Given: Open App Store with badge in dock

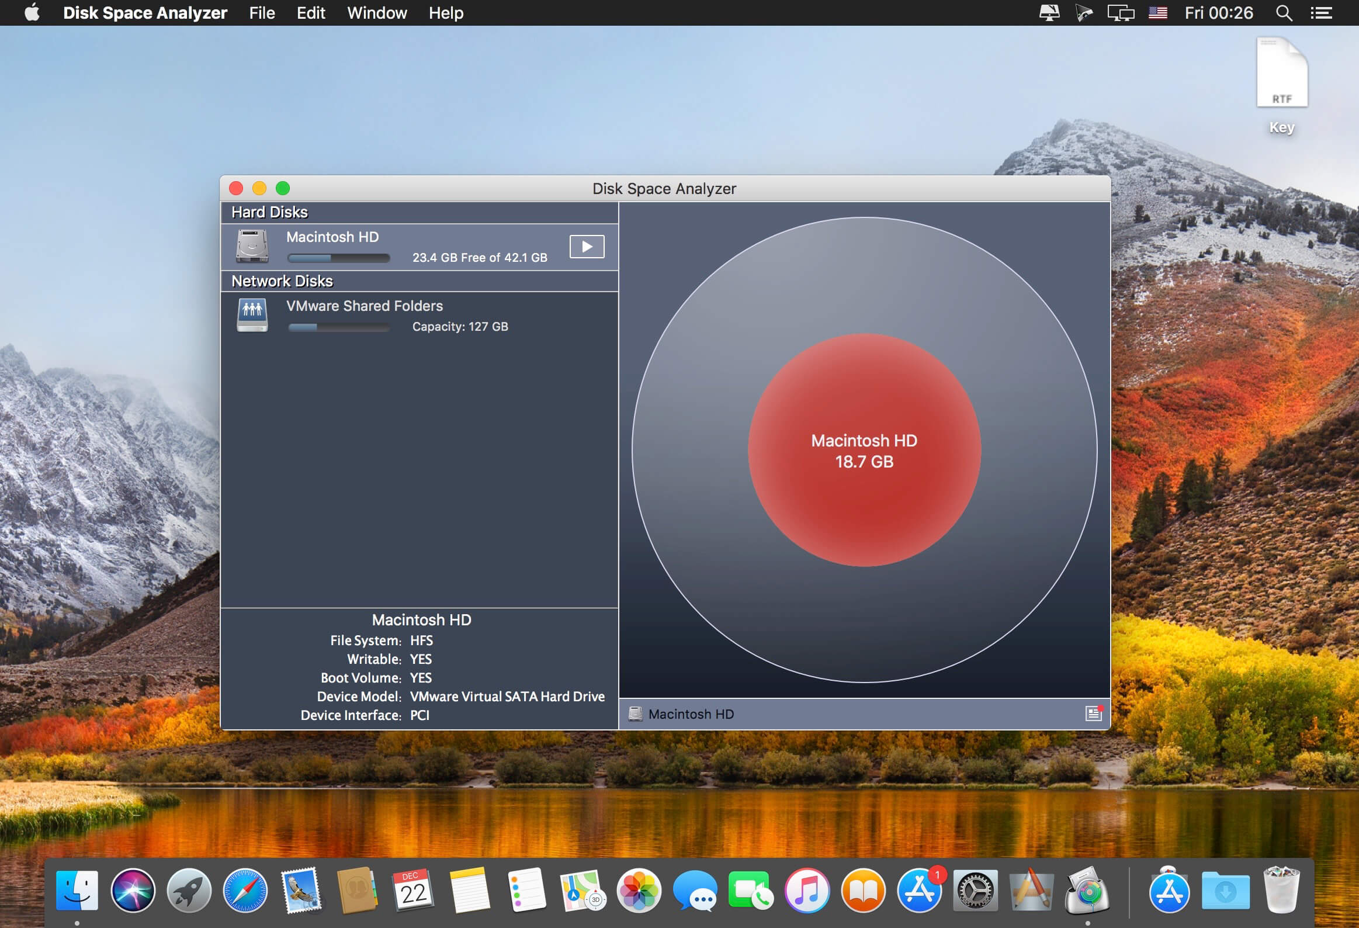Looking at the screenshot, I should [919, 890].
